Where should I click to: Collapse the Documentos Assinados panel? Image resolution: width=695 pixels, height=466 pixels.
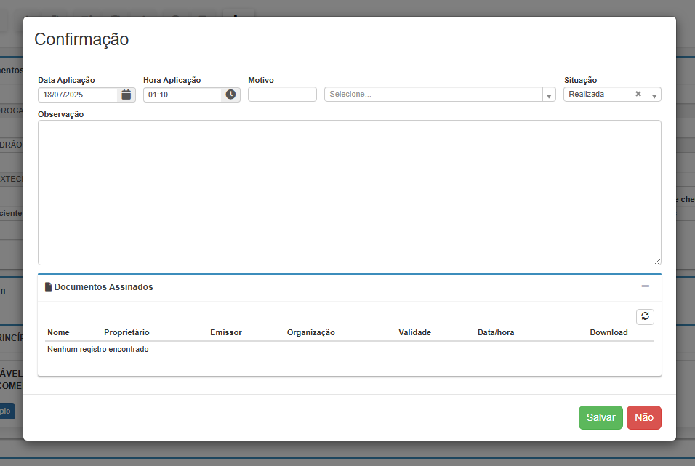(x=645, y=286)
